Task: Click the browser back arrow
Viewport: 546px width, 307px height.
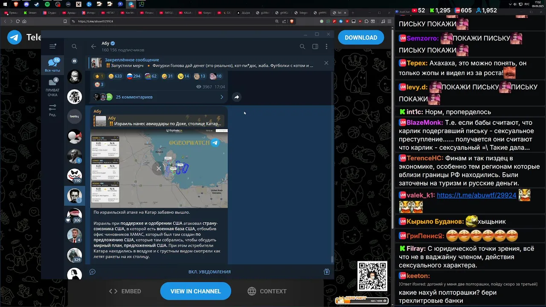Action: pos(6,21)
